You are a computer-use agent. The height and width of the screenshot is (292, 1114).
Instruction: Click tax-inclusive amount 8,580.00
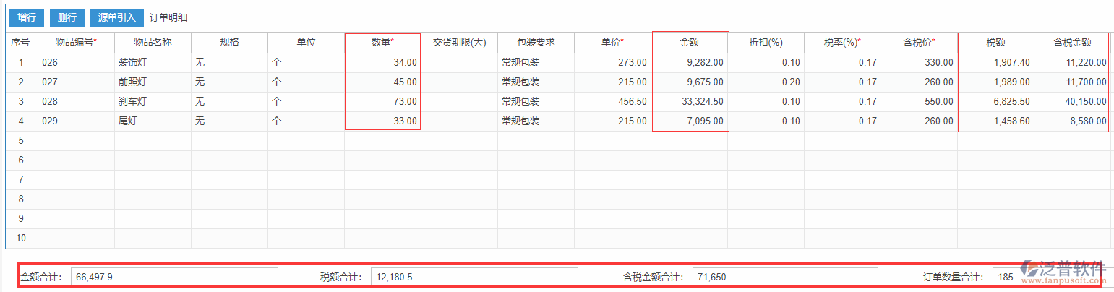click(x=1072, y=121)
